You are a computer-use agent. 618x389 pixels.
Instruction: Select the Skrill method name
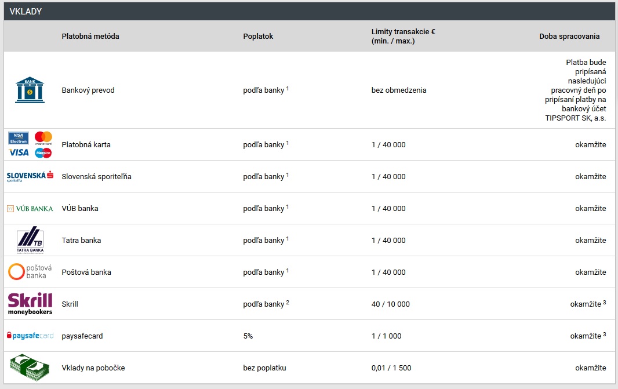point(70,304)
